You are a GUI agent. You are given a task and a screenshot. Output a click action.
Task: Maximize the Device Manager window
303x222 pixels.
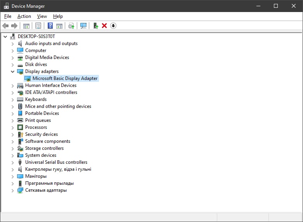[276, 6]
